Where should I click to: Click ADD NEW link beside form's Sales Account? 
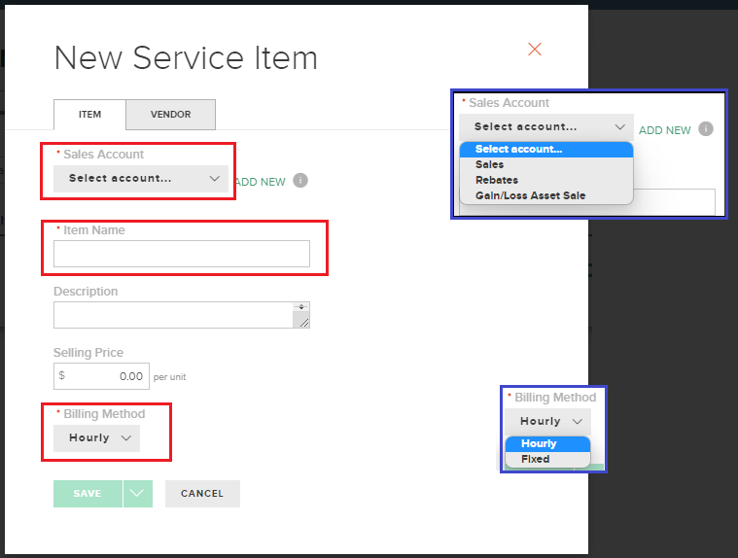tap(261, 182)
